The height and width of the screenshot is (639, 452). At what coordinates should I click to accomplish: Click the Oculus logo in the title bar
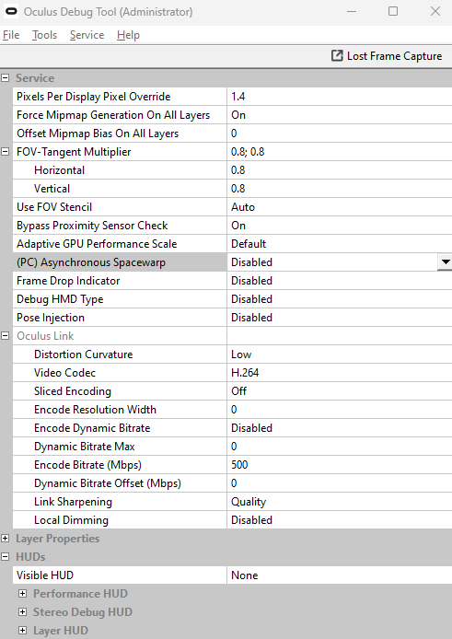click(x=11, y=12)
